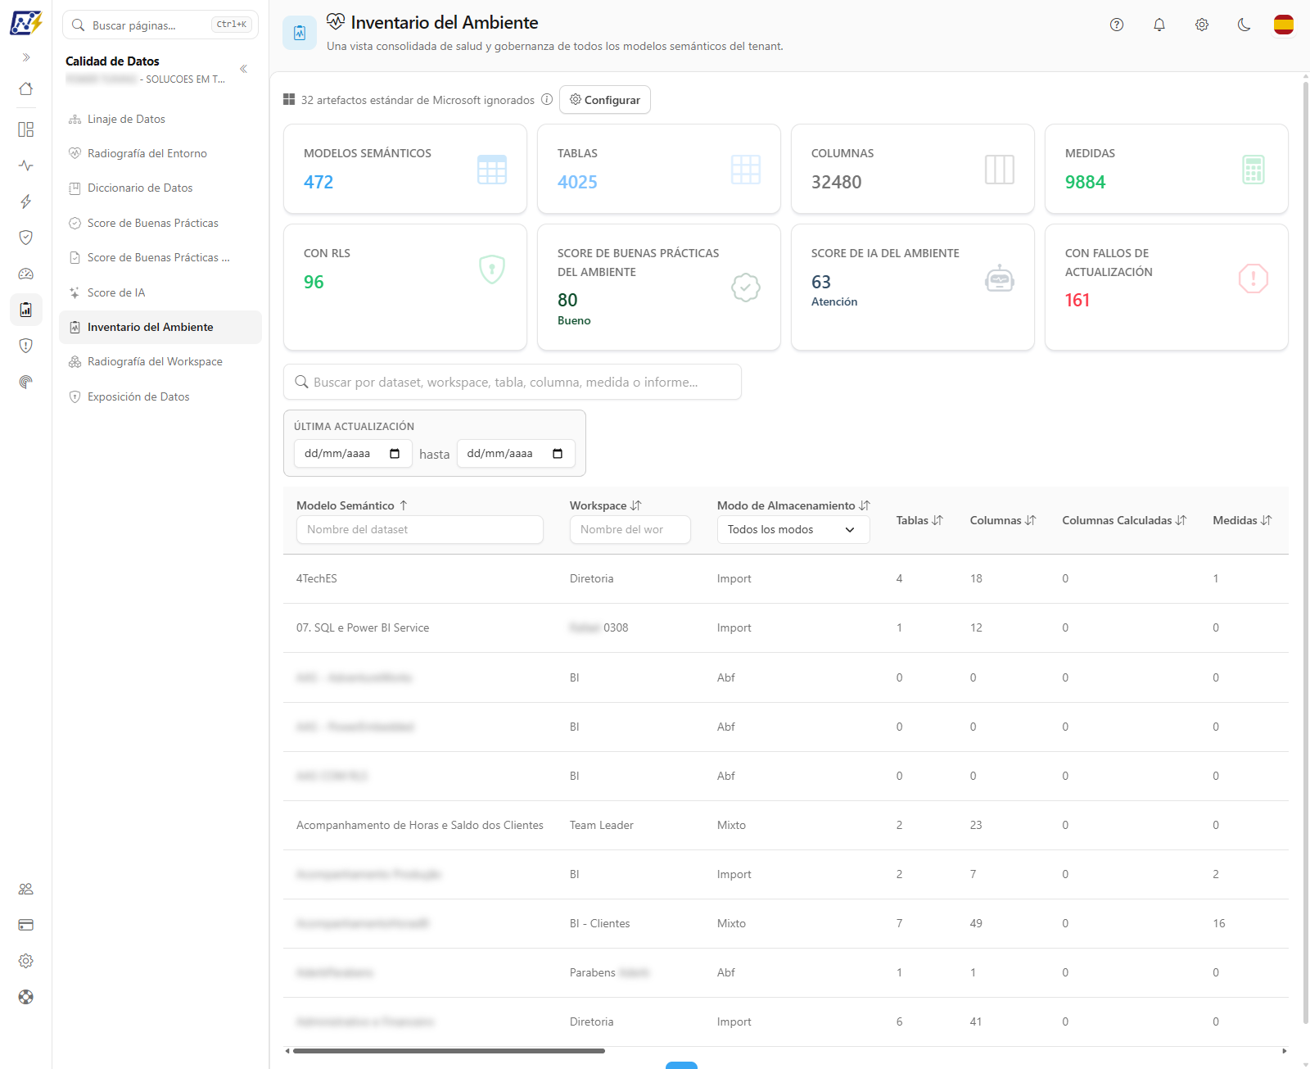Open Diccionario de Datos page
The height and width of the screenshot is (1069, 1310).
coord(160,188)
